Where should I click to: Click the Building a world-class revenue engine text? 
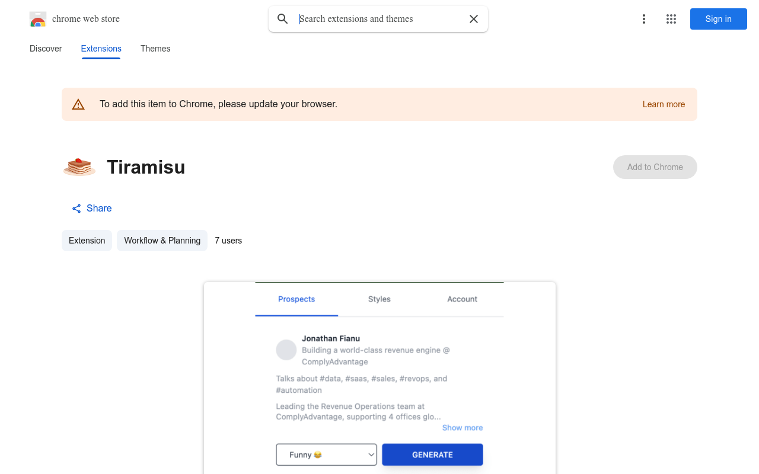(376, 355)
